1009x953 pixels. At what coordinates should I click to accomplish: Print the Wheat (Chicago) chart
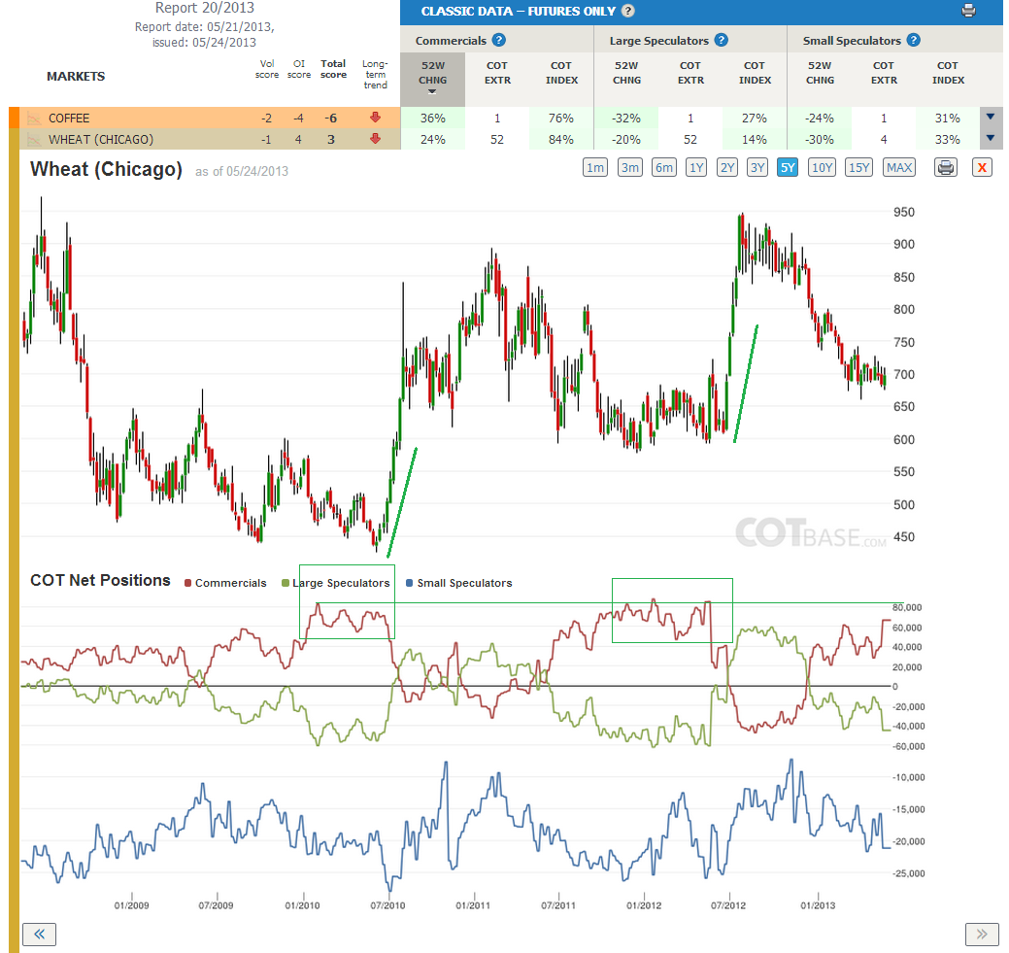(x=945, y=167)
